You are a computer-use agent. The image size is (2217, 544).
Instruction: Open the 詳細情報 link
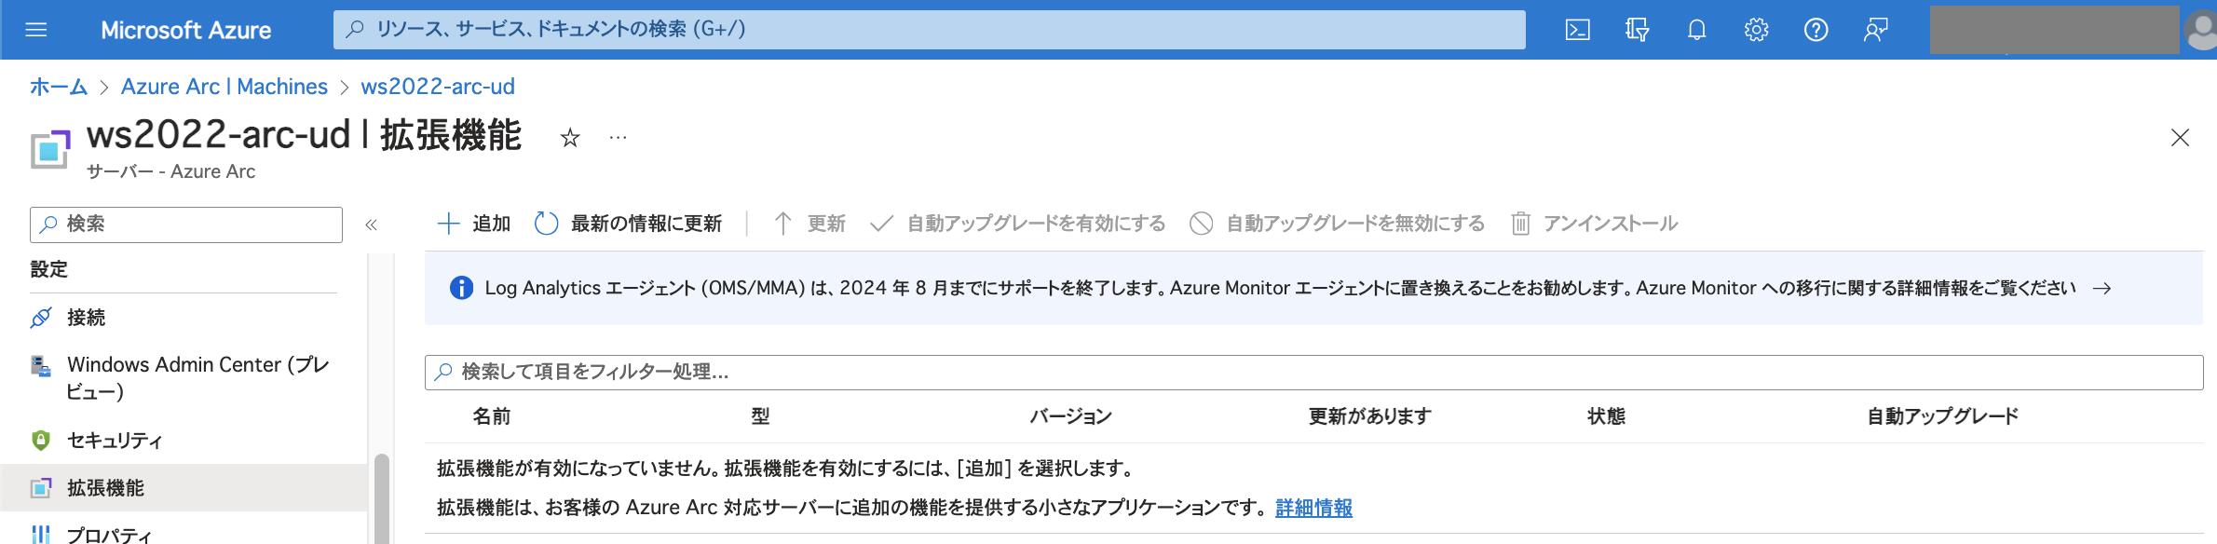tap(1313, 508)
